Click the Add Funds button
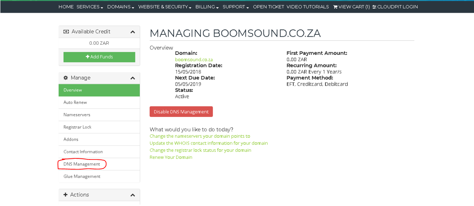474x206 pixels. [99, 57]
